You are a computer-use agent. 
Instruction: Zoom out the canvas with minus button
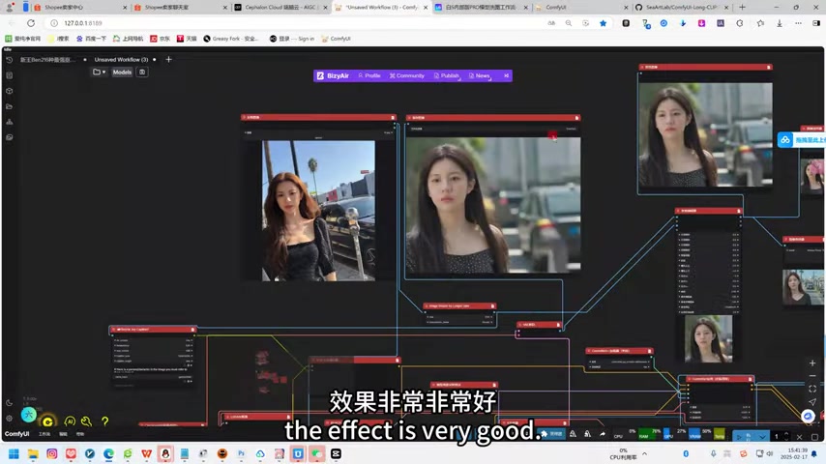tap(812, 375)
